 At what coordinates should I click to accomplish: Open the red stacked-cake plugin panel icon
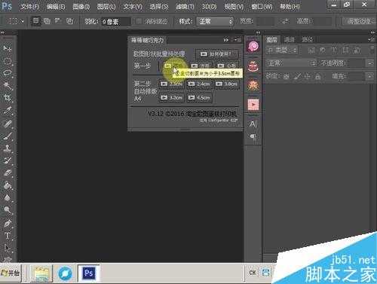(x=253, y=66)
